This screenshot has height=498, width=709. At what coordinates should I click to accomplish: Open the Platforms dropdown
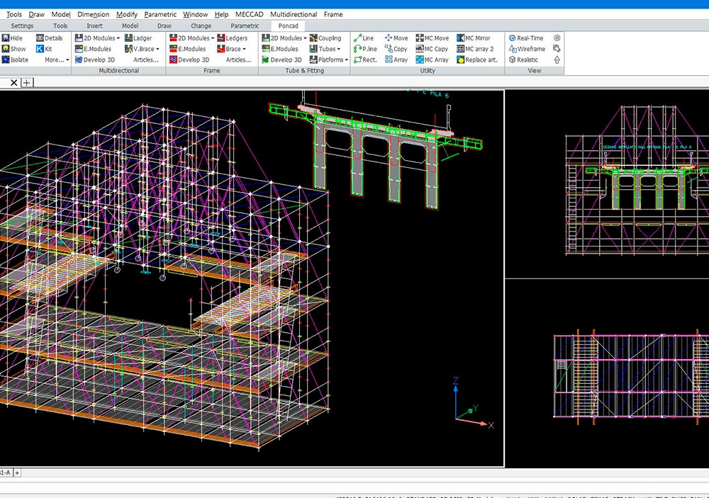[x=329, y=60]
